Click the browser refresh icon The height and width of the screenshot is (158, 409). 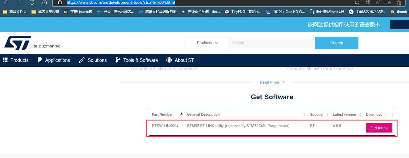32,2
